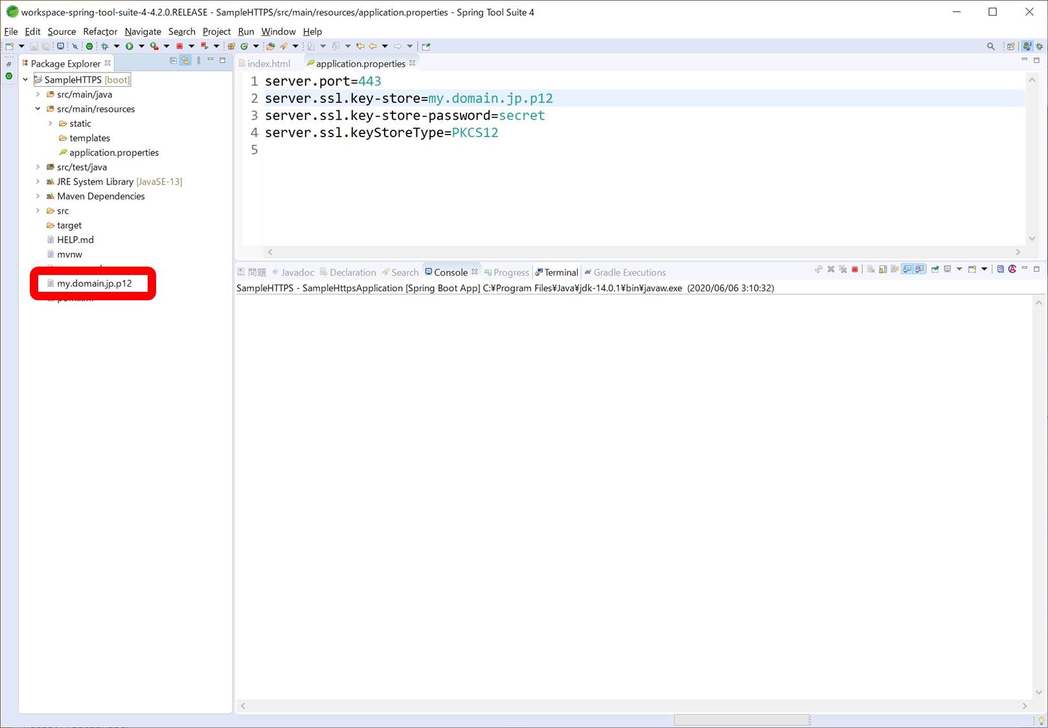
Task: Click Collapse All in Package Explorer
Action: click(173, 61)
